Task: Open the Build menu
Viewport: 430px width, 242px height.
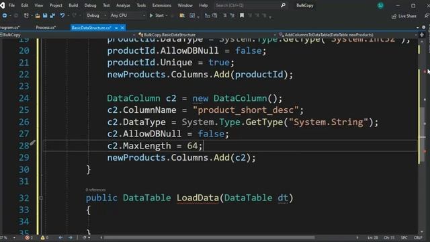Action: pyautogui.click(x=73, y=5)
